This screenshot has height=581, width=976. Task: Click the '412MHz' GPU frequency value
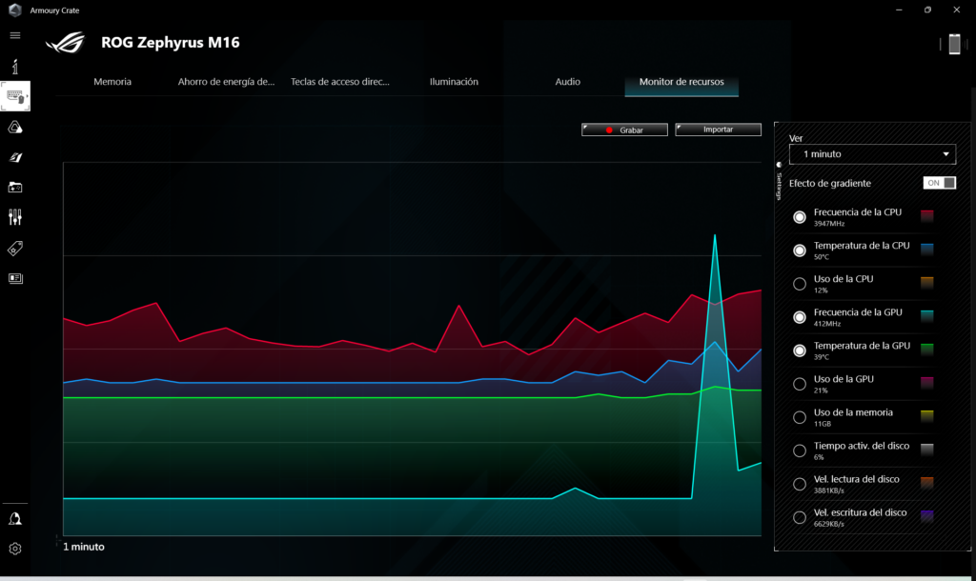point(827,324)
